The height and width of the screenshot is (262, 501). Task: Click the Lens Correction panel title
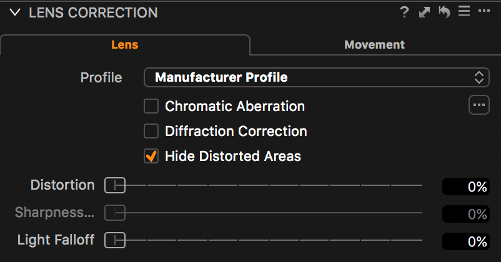pos(93,12)
